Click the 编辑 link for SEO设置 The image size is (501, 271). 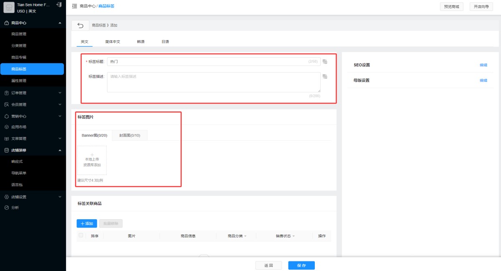tap(483, 65)
